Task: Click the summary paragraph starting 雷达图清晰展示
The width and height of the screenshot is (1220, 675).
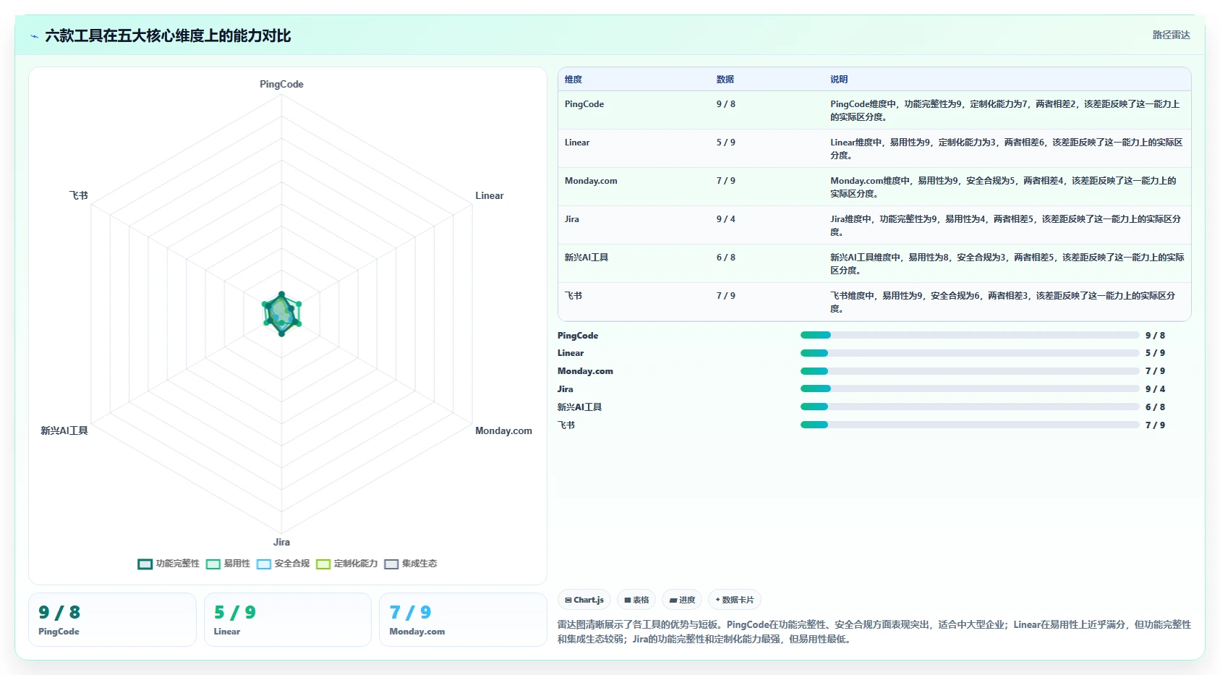Action: pyautogui.click(x=874, y=632)
